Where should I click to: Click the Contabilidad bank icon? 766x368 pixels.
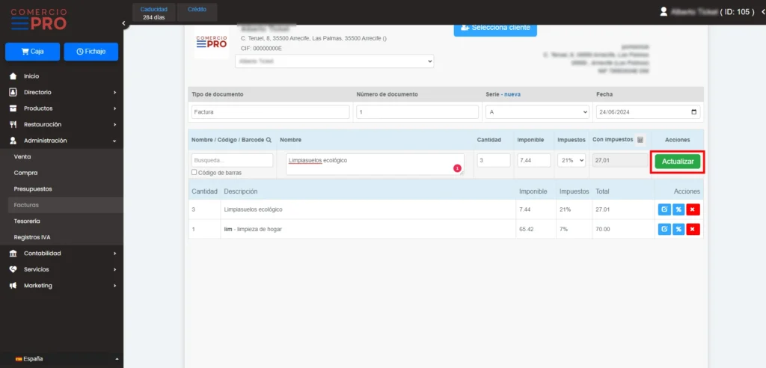13,254
